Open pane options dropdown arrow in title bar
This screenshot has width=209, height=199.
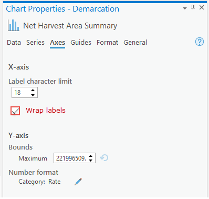point(185,8)
